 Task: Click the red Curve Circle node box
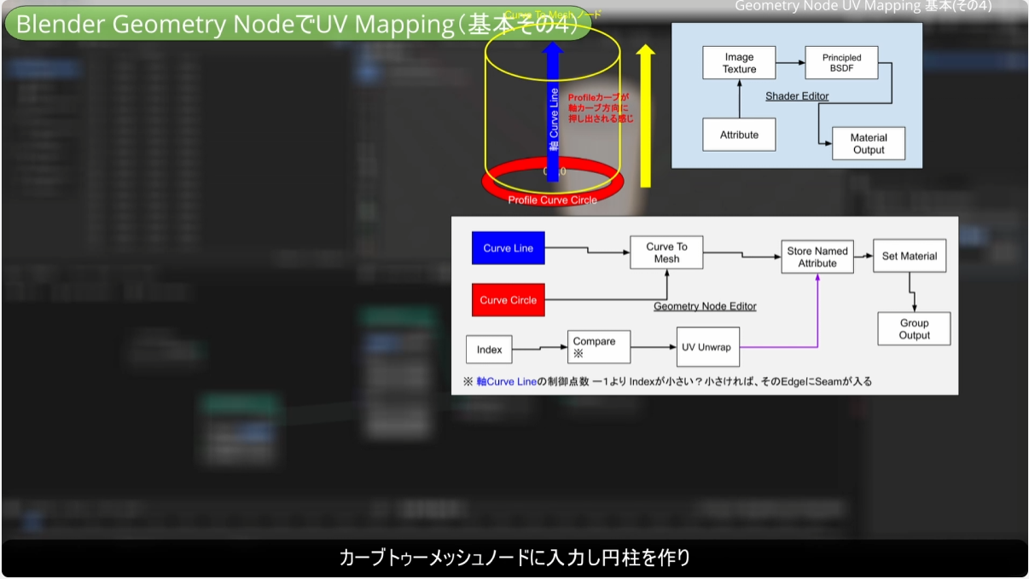(509, 300)
